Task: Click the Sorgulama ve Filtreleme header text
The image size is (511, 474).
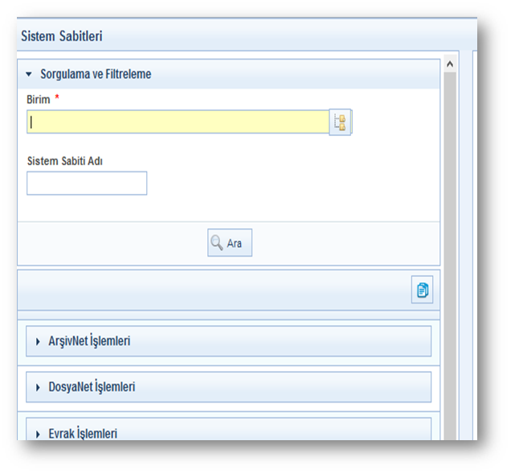Action: [x=96, y=74]
